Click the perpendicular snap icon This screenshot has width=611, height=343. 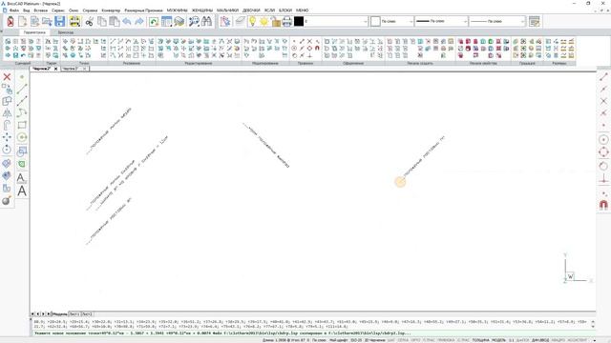(603, 179)
